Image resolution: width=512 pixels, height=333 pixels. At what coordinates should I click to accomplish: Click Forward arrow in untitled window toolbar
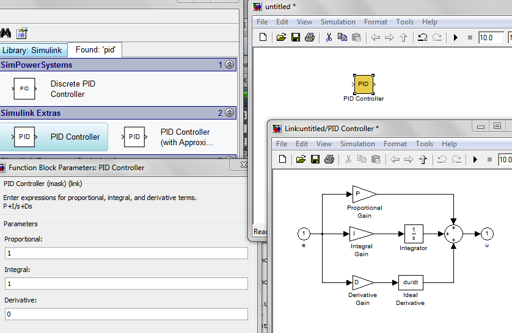tap(389, 37)
